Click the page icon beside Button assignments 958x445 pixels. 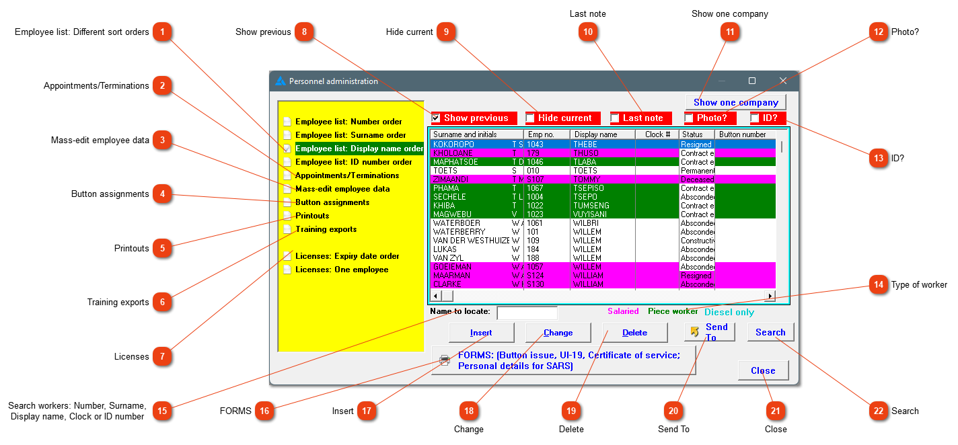(287, 202)
